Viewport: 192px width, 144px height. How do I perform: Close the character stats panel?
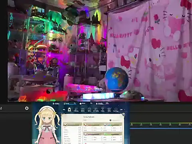pyautogui.click(x=124, y=114)
